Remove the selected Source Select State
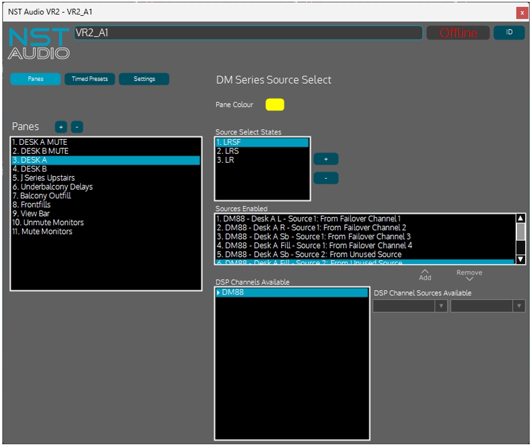 pos(326,178)
